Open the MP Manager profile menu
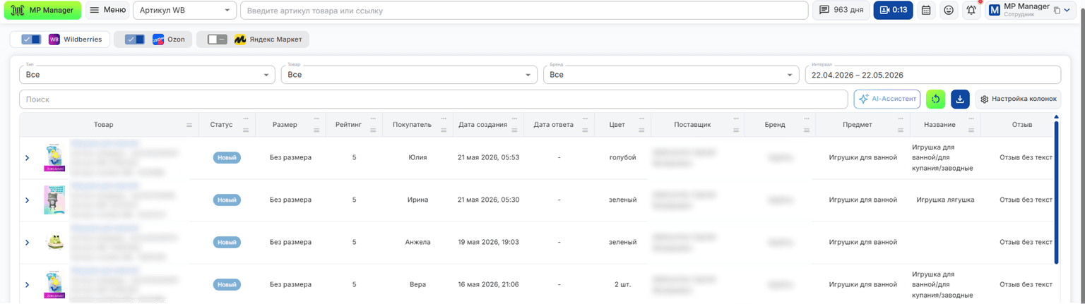This screenshot has height=304, width=1085. [x=1030, y=11]
